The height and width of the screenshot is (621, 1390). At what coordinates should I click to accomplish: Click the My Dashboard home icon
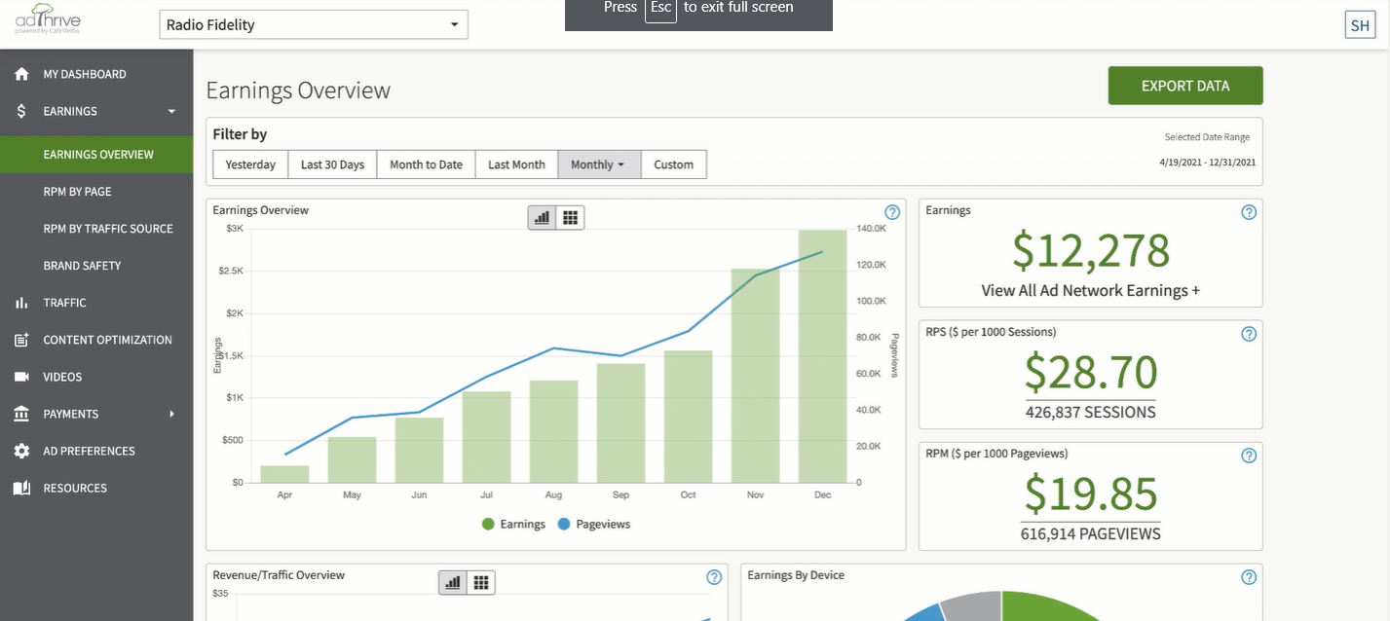click(x=21, y=74)
